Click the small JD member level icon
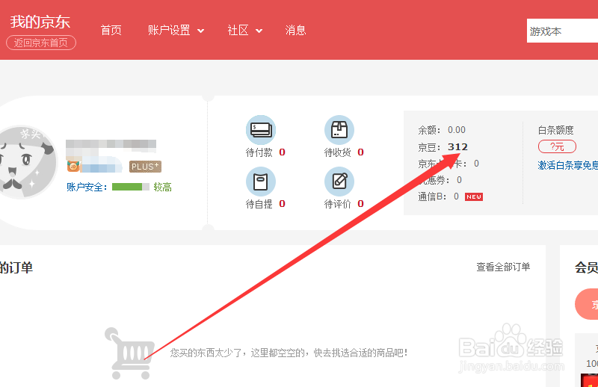The image size is (598, 387). tap(73, 166)
